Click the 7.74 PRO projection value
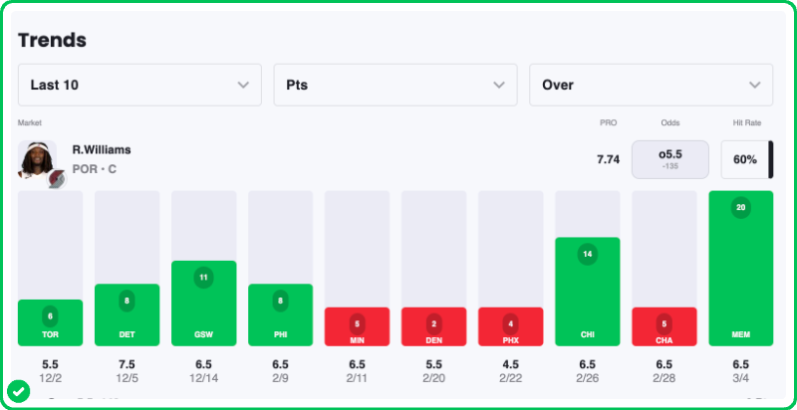Viewport: 797px width, 410px height. tap(608, 159)
